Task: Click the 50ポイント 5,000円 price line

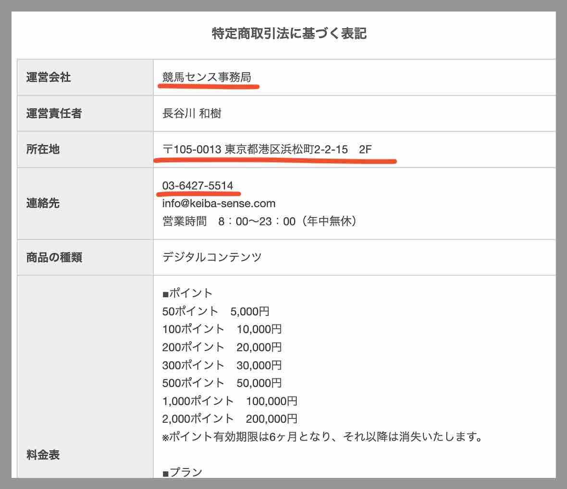Action: pyautogui.click(x=216, y=311)
